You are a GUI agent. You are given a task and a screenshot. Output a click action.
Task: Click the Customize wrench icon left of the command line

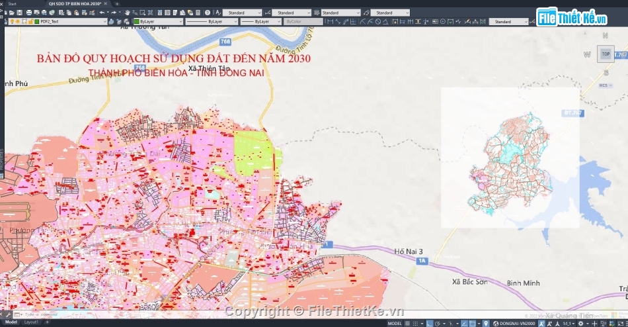tap(8, 315)
